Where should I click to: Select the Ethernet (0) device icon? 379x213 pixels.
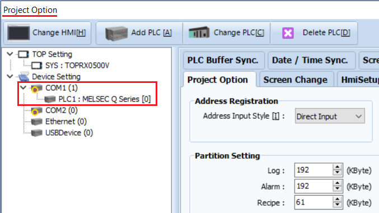[x=37, y=122]
